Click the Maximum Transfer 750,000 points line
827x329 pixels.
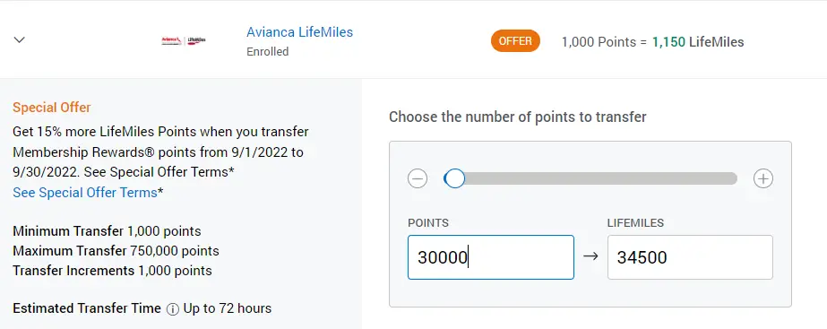pyautogui.click(x=116, y=251)
